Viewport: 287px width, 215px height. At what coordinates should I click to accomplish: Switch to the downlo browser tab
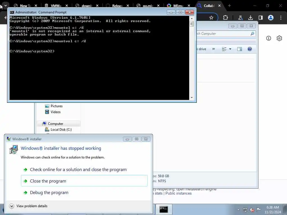coord(87,6)
